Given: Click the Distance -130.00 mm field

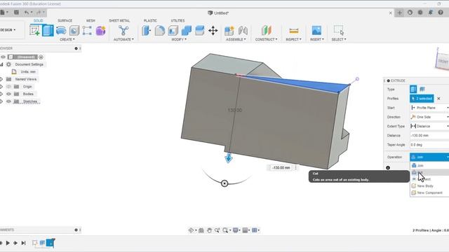Looking at the screenshot, I should pyautogui.click(x=429, y=135).
